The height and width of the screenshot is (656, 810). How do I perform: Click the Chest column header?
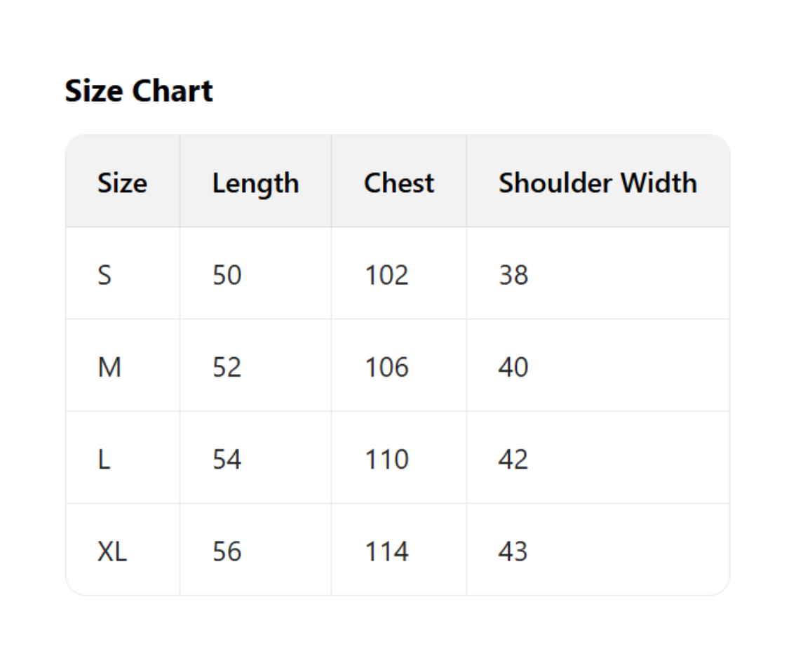coord(398,183)
